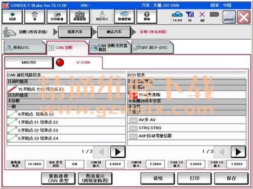This screenshot has width=253, height=189.
Task: Select the TCM transmission ECU entry
Action: pos(187,95)
